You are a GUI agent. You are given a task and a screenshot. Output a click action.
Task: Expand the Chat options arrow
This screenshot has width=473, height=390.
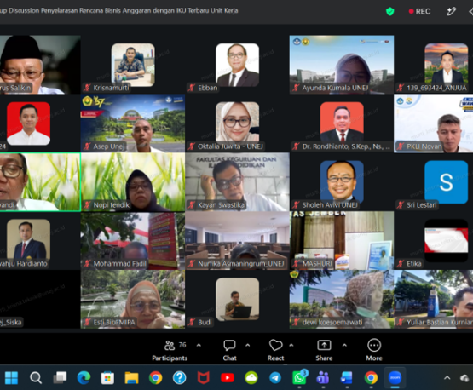coord(248,346)
